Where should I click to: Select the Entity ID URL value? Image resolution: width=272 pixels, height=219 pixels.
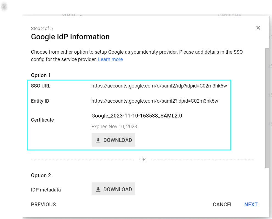pyautogui.click(x=155, y=101)
